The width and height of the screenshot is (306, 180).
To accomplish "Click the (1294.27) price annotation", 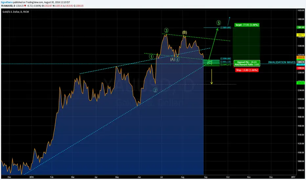I will click(x=226, y=64).
